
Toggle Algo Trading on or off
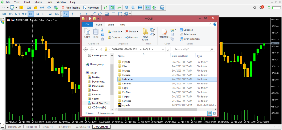tap(71, 7)
